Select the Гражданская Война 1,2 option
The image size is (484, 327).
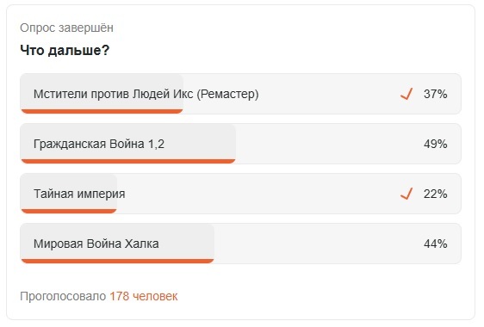[x=240, y=144]
